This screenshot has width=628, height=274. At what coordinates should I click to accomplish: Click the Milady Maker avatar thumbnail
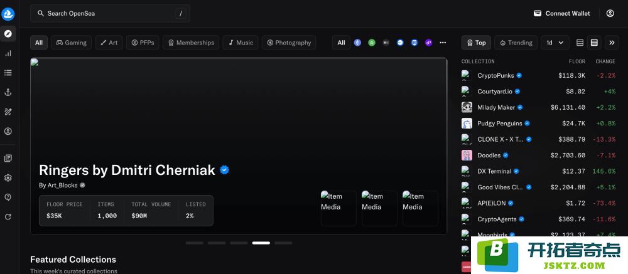click(467, 107)
